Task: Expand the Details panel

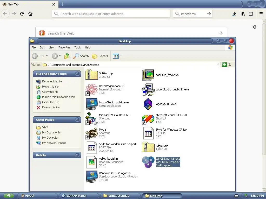Action: pyautogui.click(x=77, y=155)
